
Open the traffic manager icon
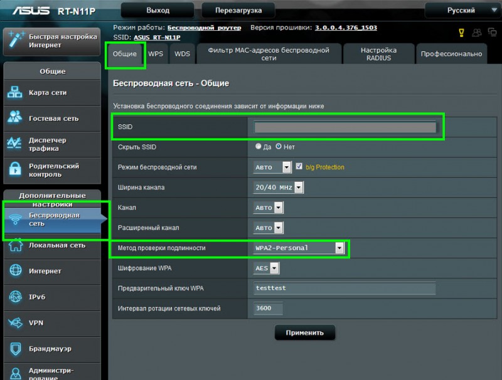coord(14,144)
